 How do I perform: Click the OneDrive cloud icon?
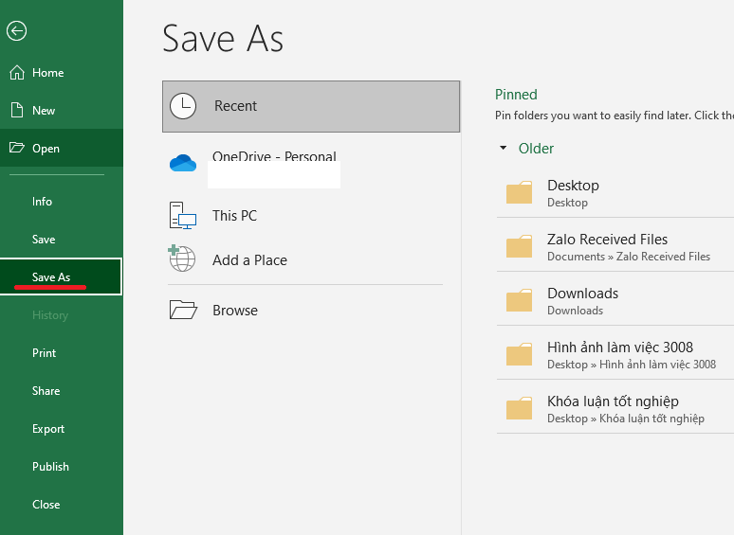point(183,163)
